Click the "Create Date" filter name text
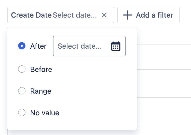 (31, 15)
